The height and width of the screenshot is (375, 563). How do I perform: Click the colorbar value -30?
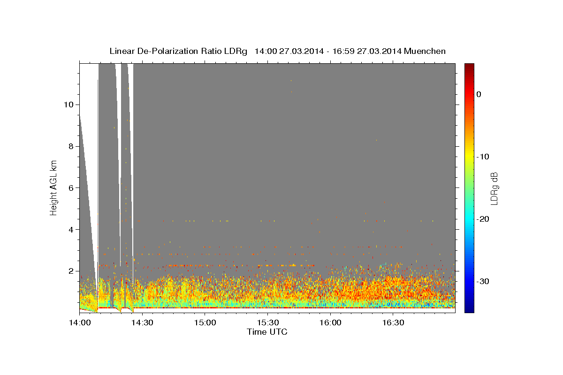pos(483,281)
